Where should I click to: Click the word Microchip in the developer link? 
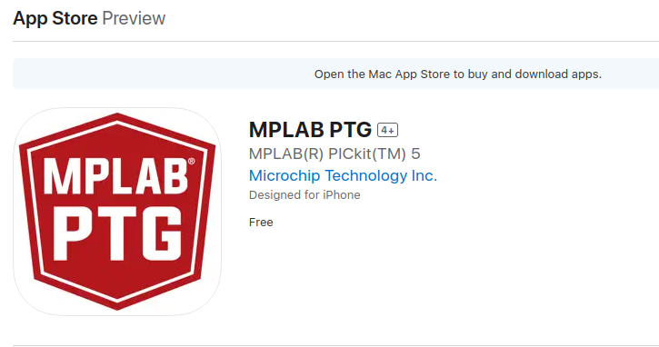click(x=285, y=175)
